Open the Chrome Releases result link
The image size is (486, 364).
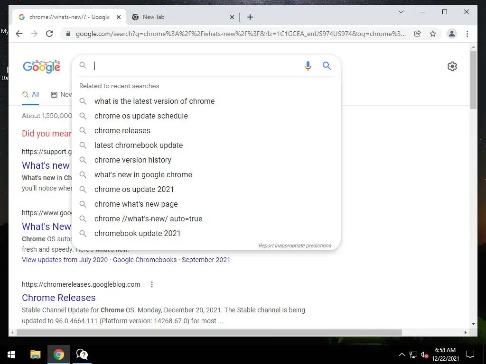point(58,298)
